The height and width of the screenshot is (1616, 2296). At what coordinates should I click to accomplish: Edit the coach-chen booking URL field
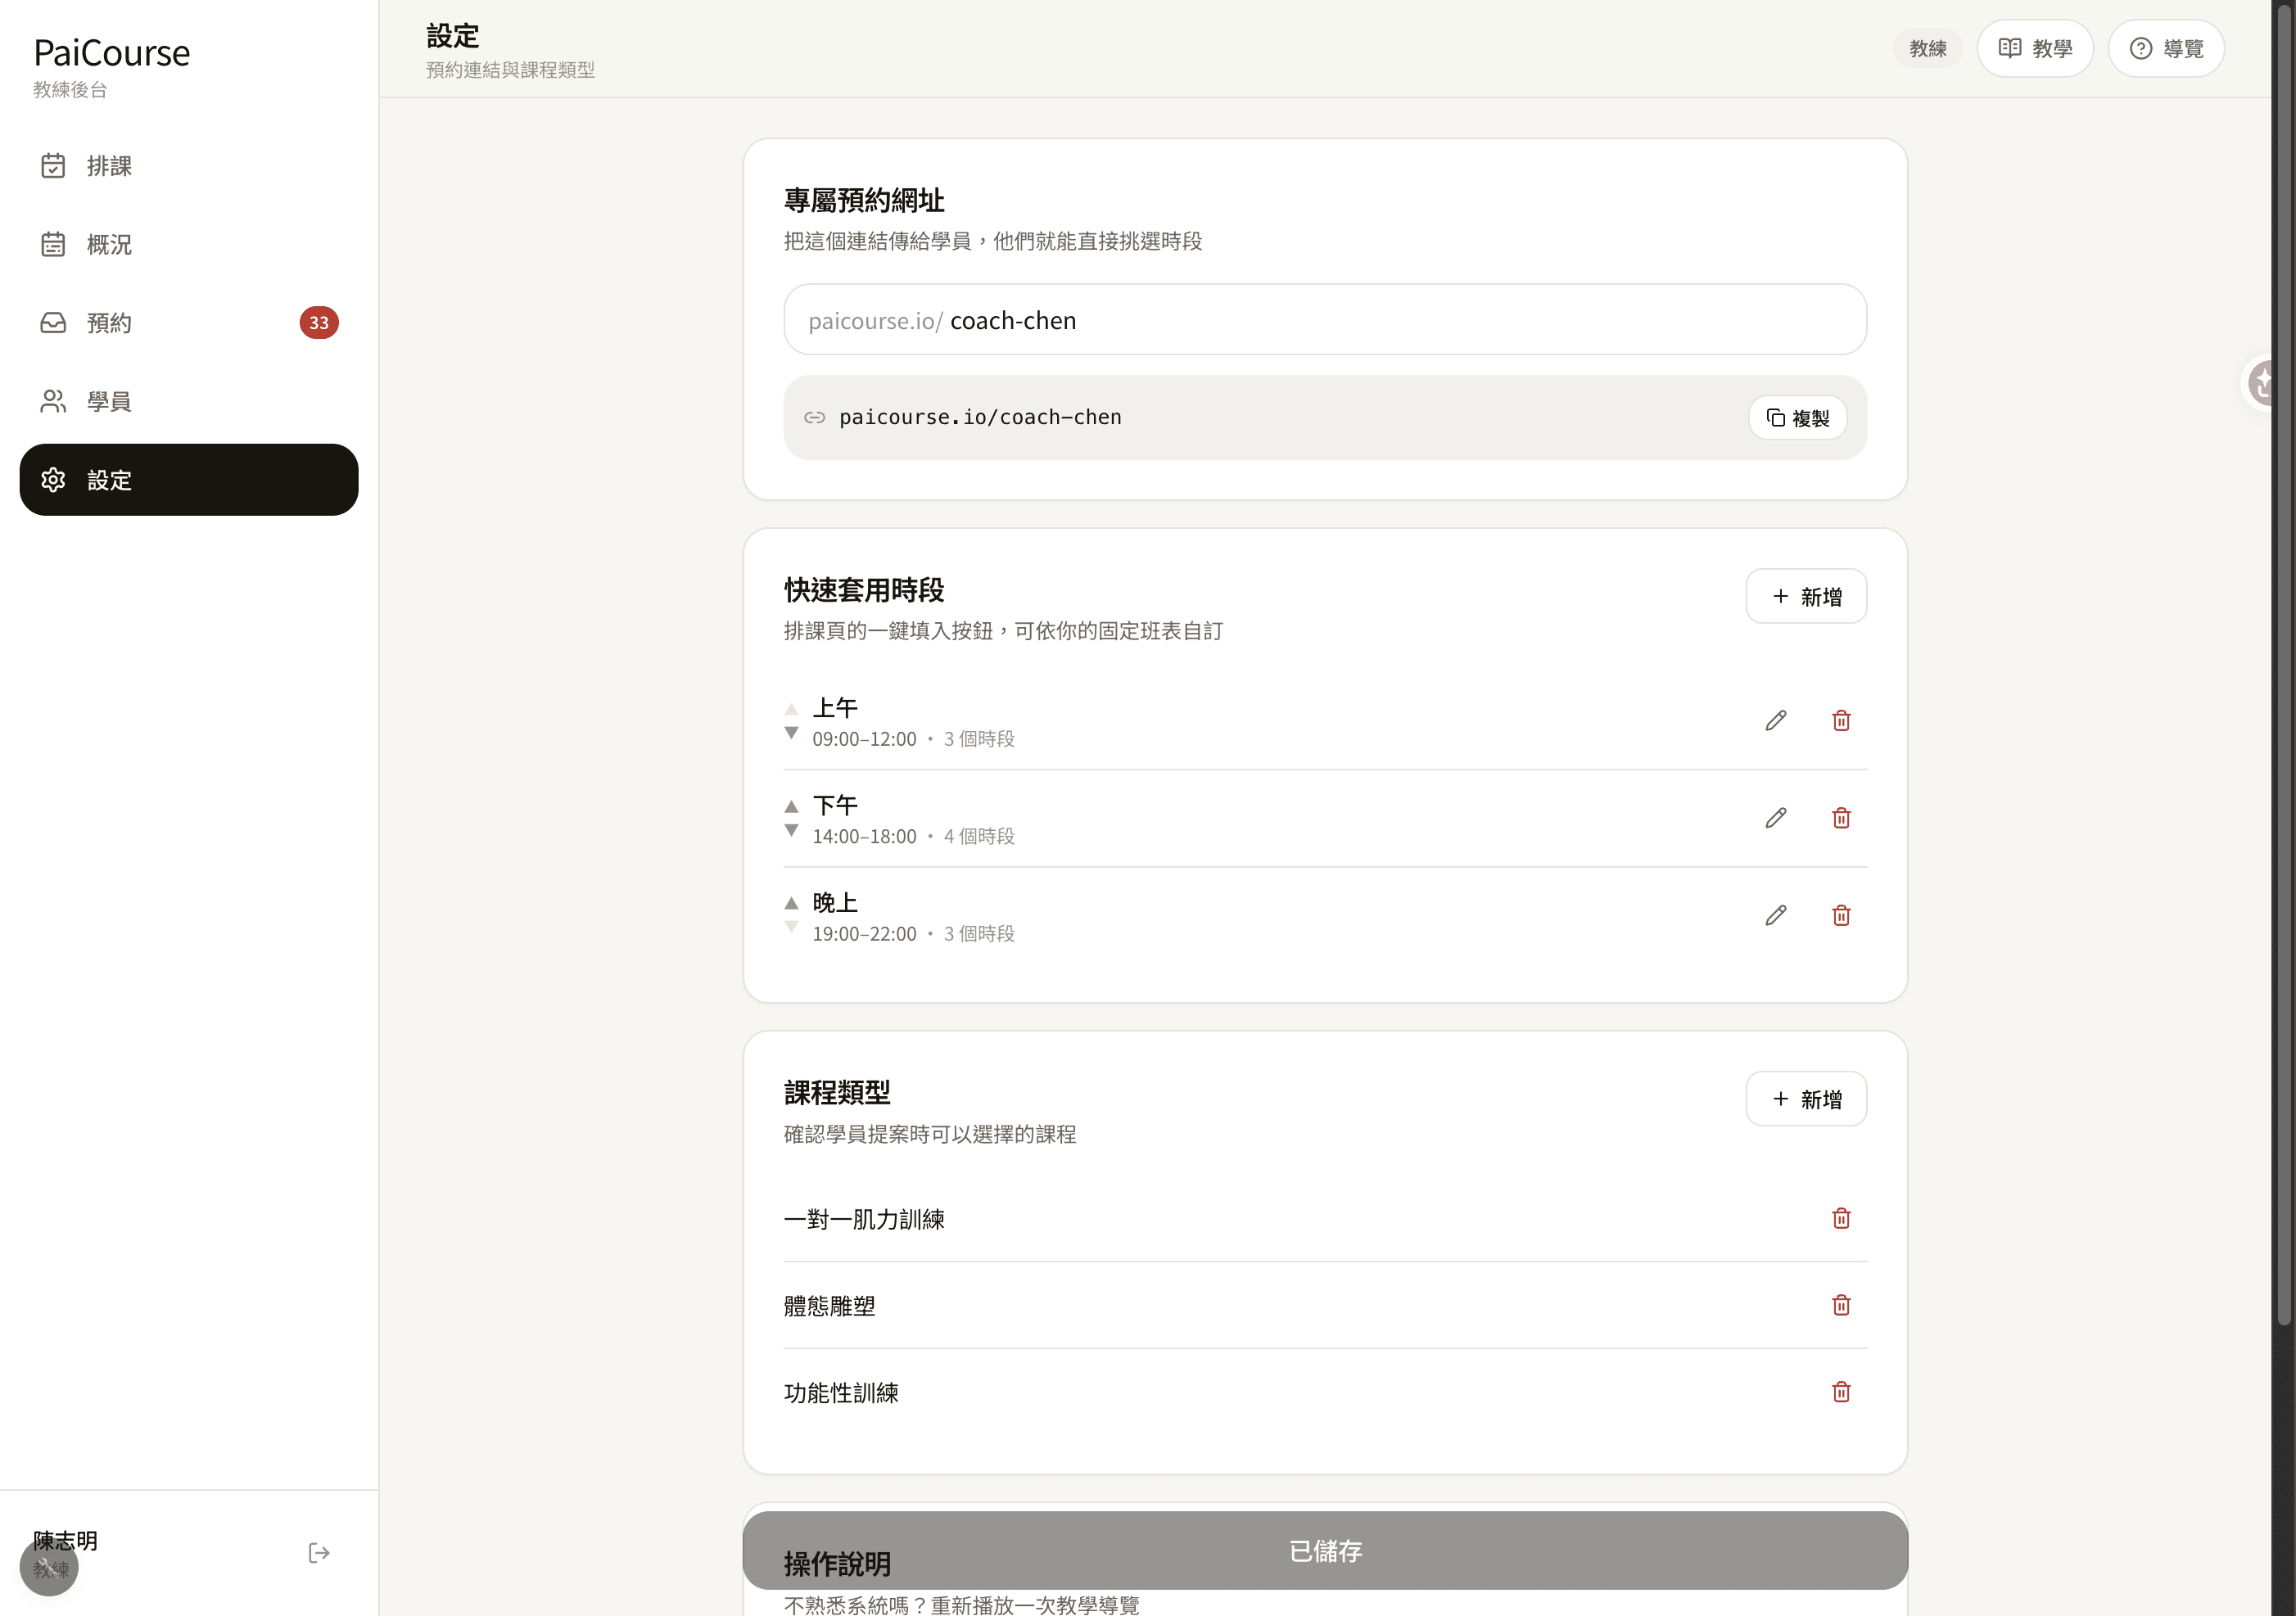1325,320
